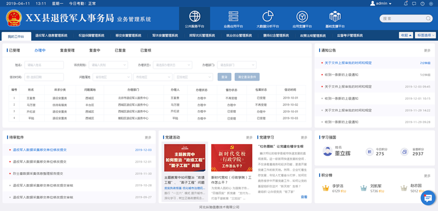
Task: Expand the admin account dropdown arrow
Action: 390,4
